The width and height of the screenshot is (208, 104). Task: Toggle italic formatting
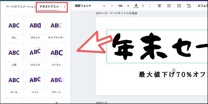point(150,6)
